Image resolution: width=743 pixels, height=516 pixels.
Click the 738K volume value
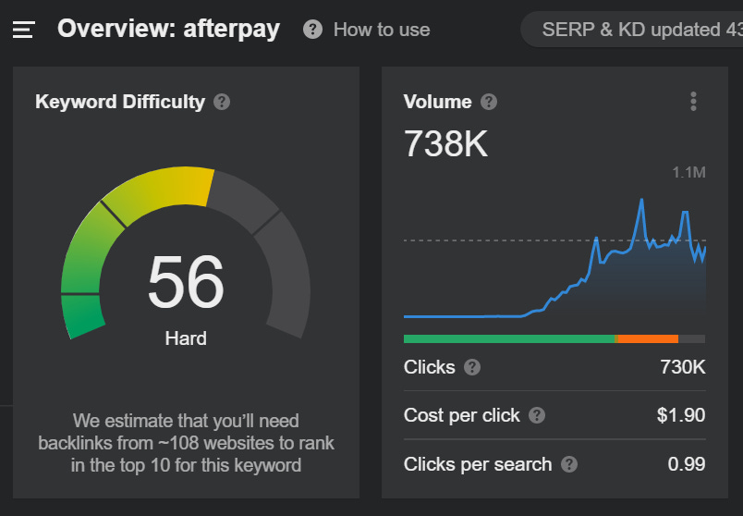click(x=445, y=143)
